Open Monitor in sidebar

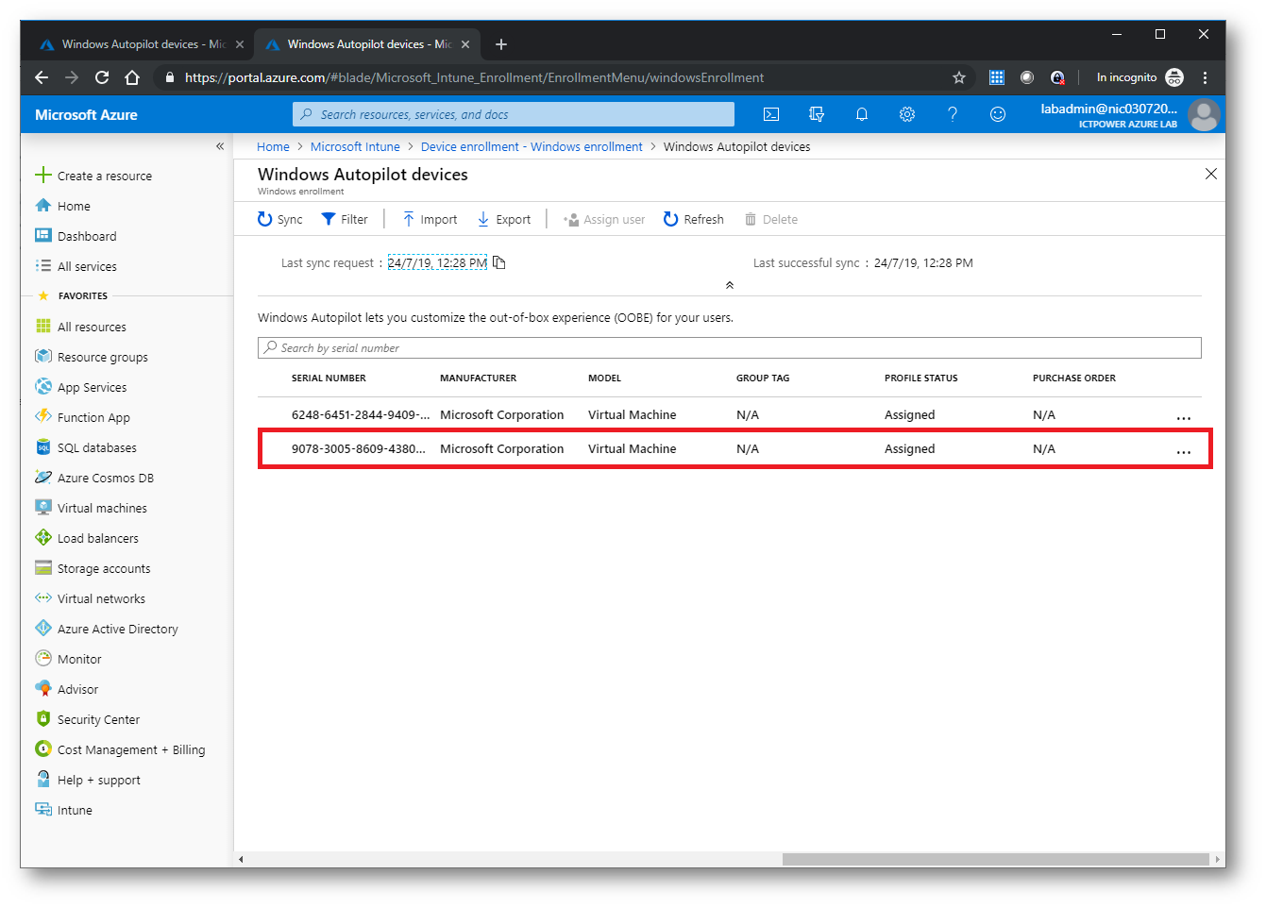click(68, 659)
